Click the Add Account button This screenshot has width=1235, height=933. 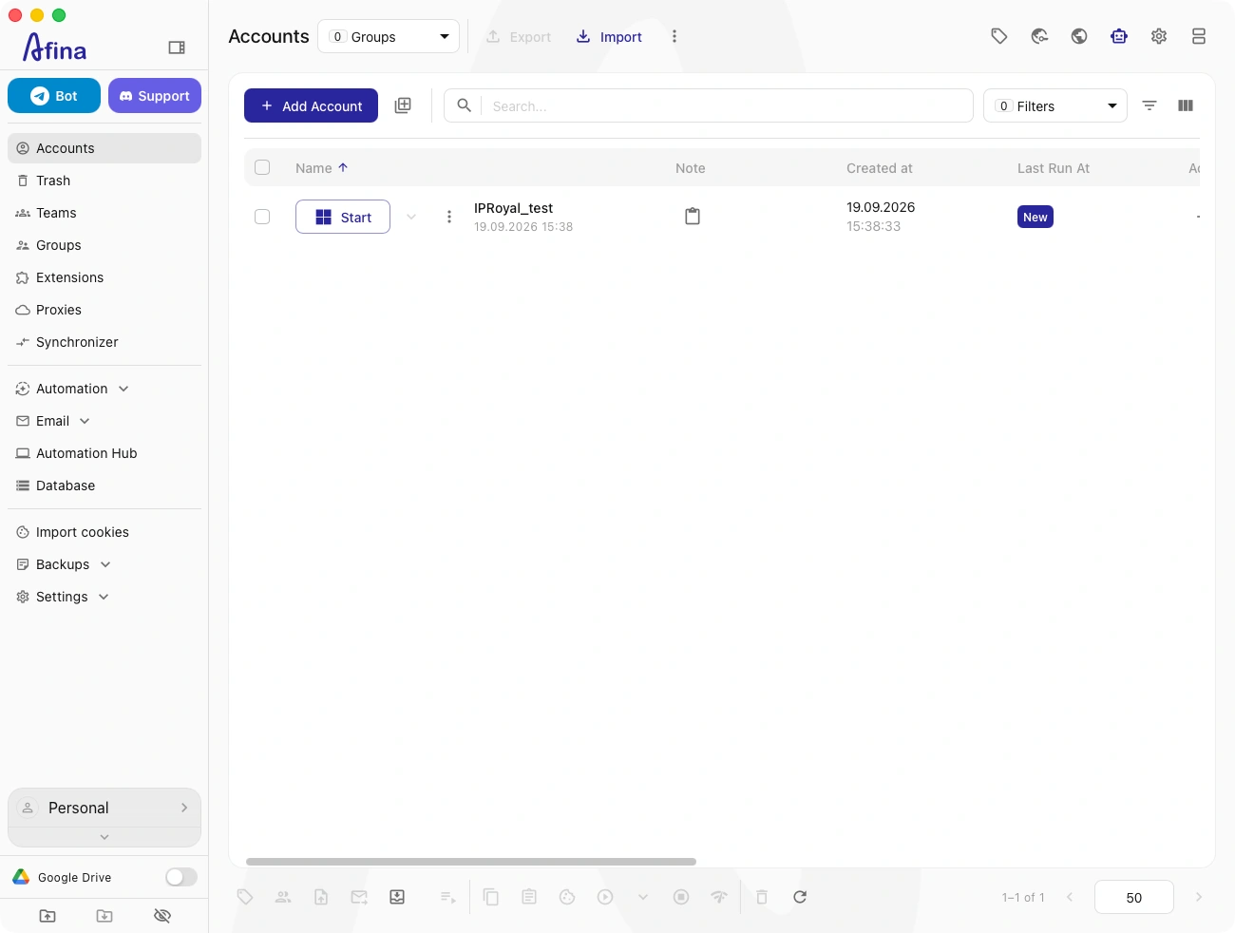coord(311,105)
